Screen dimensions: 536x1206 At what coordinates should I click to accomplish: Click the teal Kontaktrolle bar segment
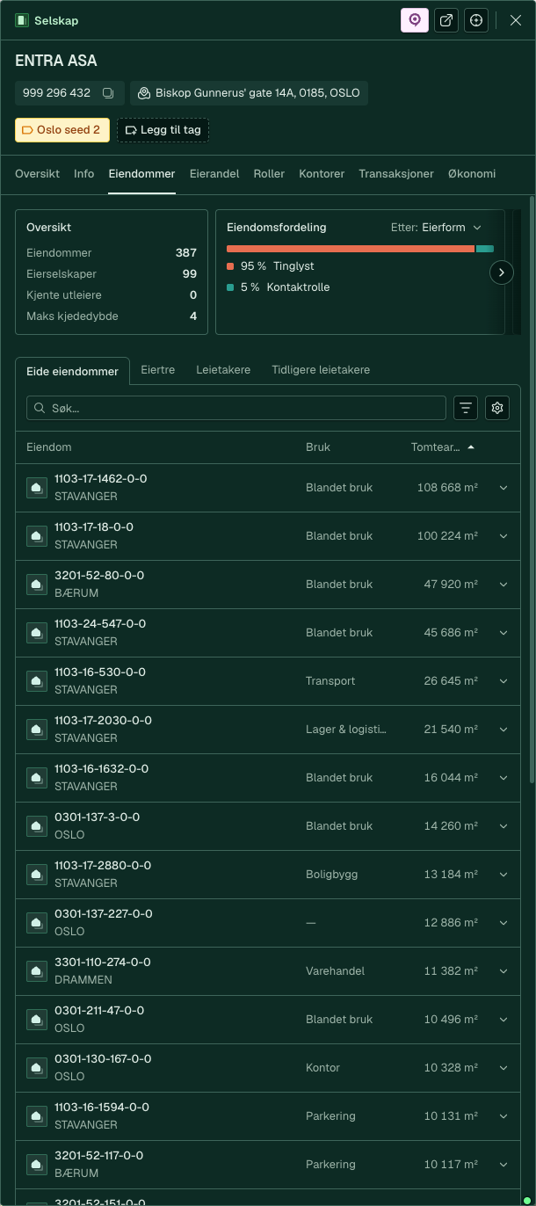pyautogui.click(x=485, y=249)
